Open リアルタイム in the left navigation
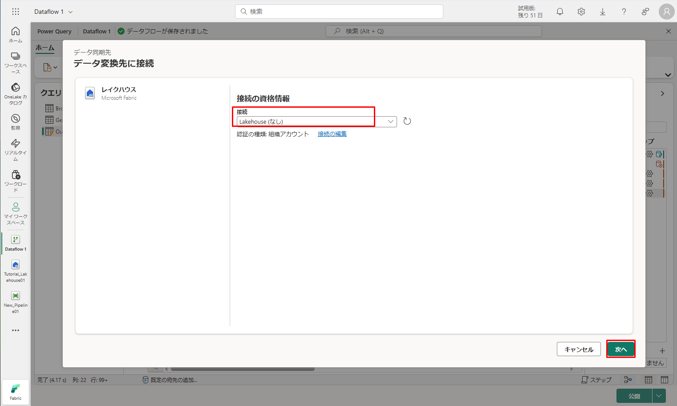The height and width of the screenshot is (406, 677). point(16,150)
